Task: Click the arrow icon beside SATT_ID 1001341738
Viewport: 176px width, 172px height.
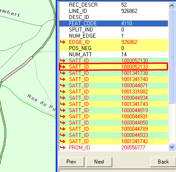Action: [63, 73]
